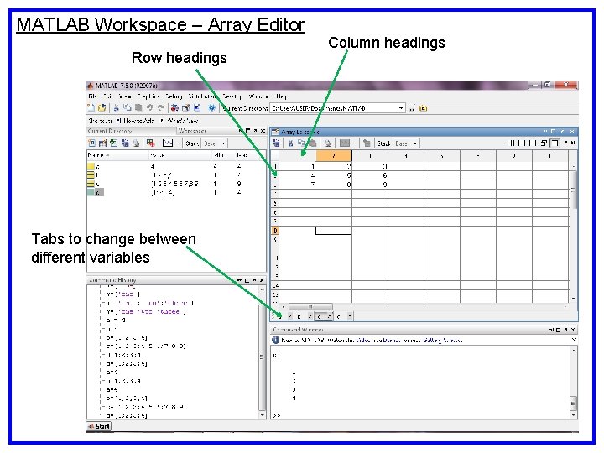
Task: Open plot selection dropdown in Array Editor toolbar
Action: click(x=355, y=143)
